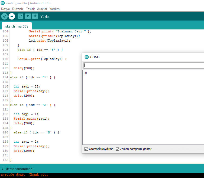The image size is (204, 178).
Task: Open the Düzenle menu
Action: tap(18, 9)
